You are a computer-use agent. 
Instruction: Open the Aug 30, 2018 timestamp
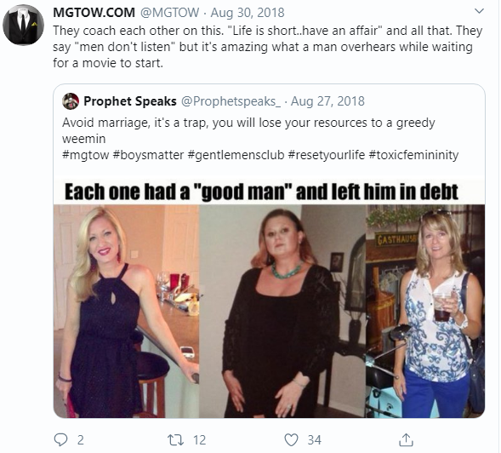tap(248, 13)
